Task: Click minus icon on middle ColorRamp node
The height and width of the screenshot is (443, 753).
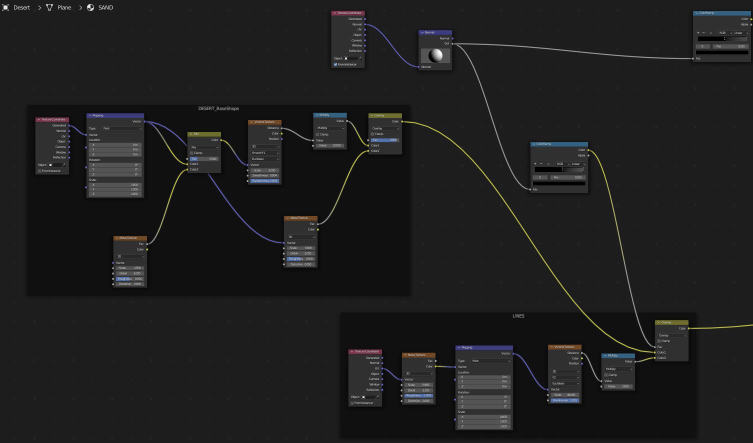Action: (x=541, y=164)
